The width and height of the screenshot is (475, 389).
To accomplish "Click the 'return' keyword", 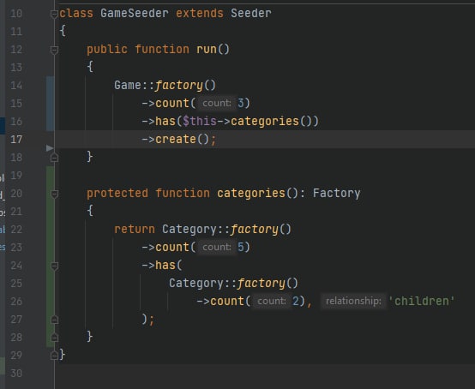I will pyautogui.click(x=135, y=229).
